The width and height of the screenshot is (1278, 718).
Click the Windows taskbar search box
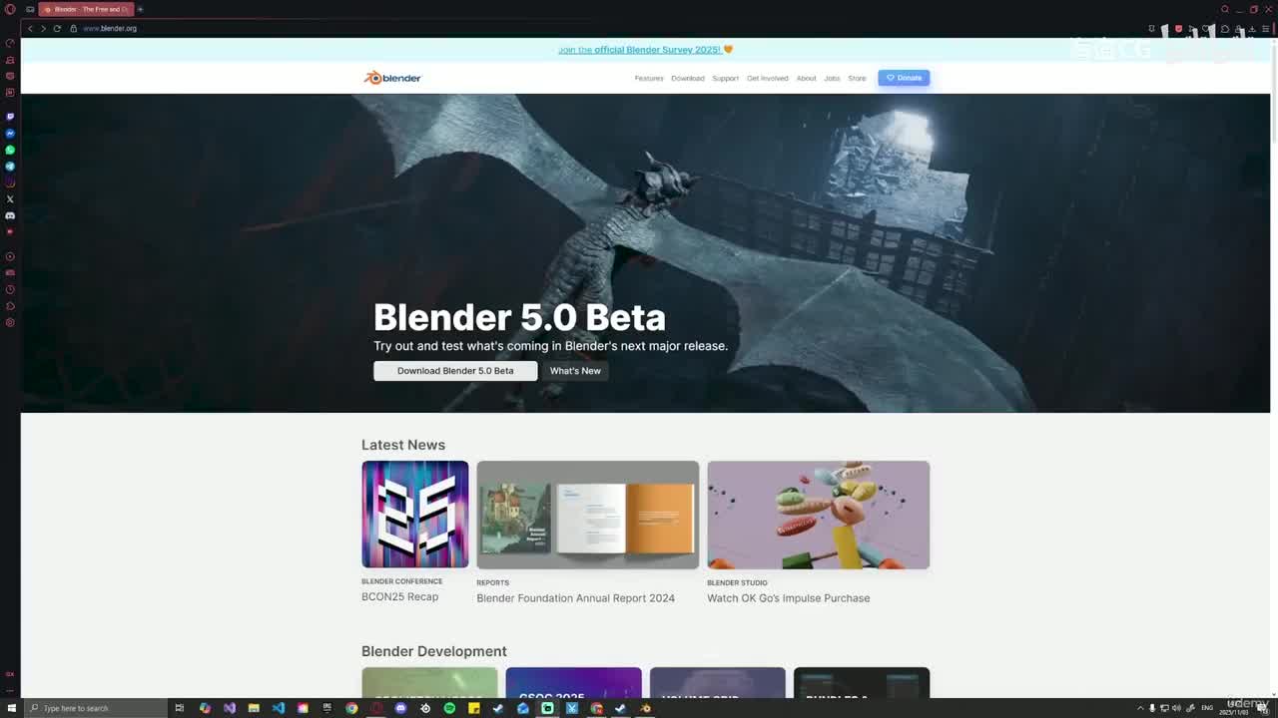[x=95, y=708]
